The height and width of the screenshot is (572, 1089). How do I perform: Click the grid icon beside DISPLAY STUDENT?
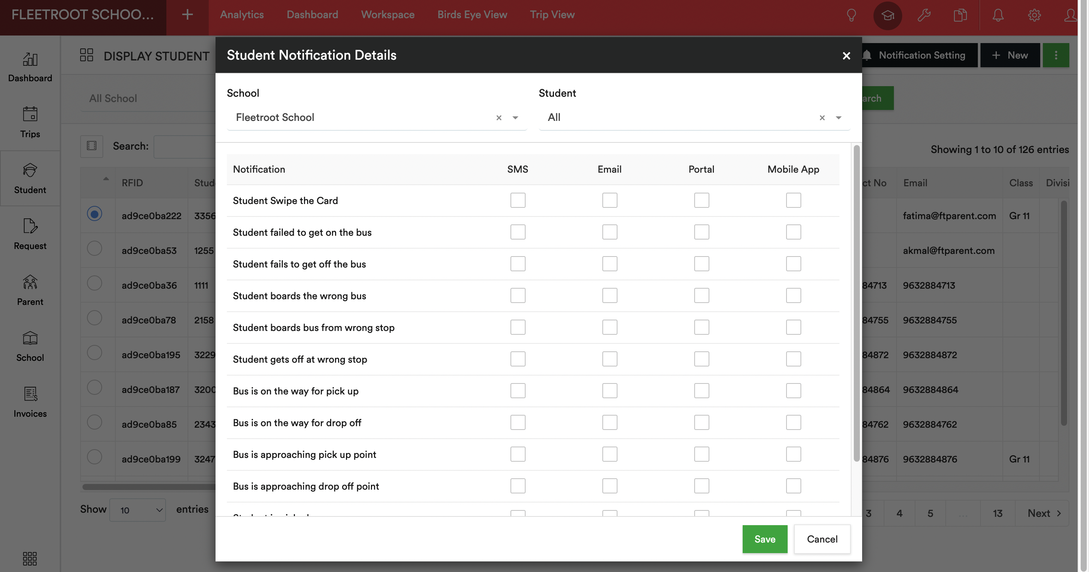pos(86,55)
